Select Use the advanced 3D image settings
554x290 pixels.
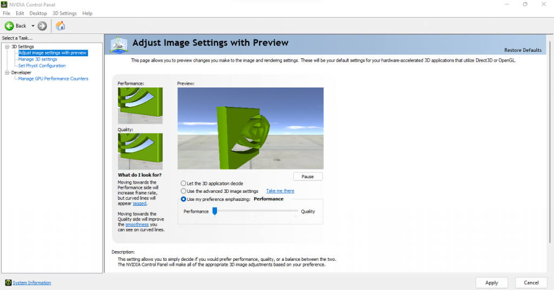pyautogui.click(x=183, y=191)
